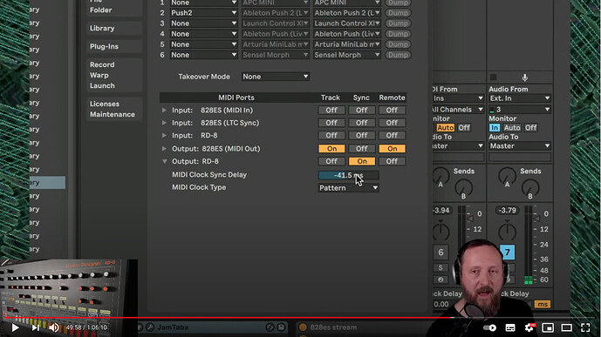This screenshot has width=601, height=337.
Task: Enter fullscreen video mode
Action: click(585, 327)
